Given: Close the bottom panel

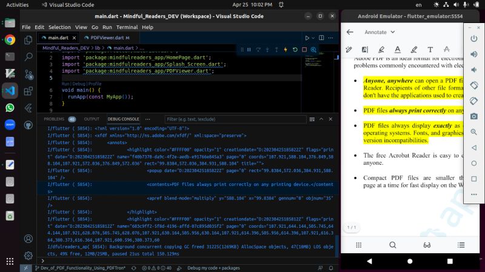Looking at the screenshot, I should coord(330,119).
